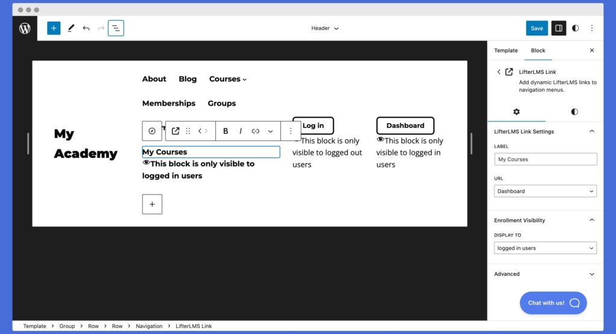Click the drag handle in block toolbar
616x334 pixels.
pos(188,131)
